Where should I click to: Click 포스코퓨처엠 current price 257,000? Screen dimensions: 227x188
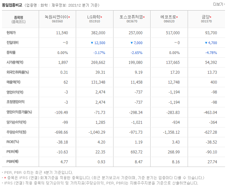(135, 33)
